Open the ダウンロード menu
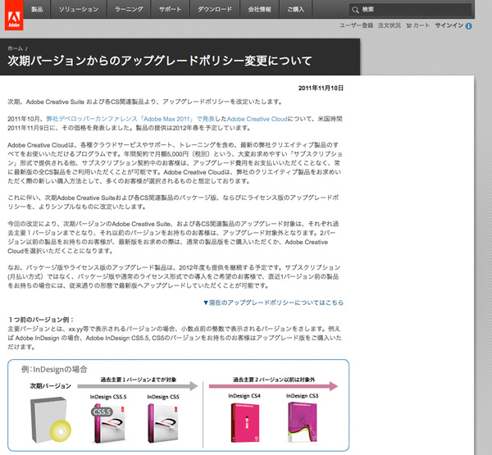Screen dimensions: 492x455 pos(214,10)
